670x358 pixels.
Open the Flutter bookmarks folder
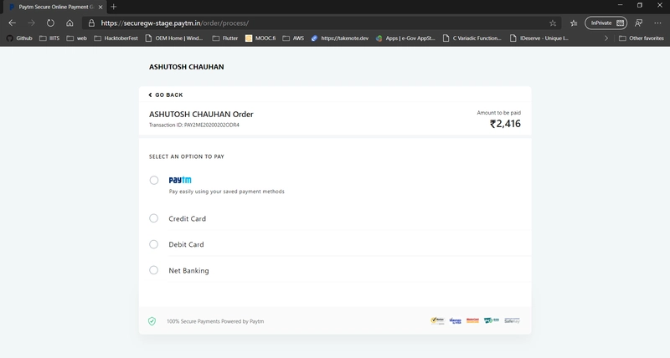[225, 38]
